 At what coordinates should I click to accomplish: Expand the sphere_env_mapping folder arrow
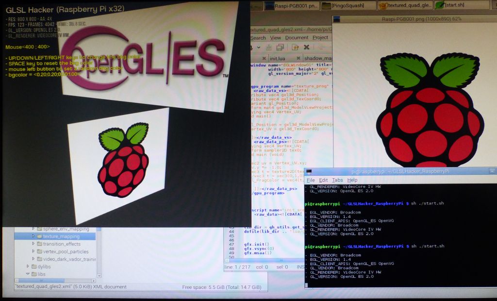(33, 229)
